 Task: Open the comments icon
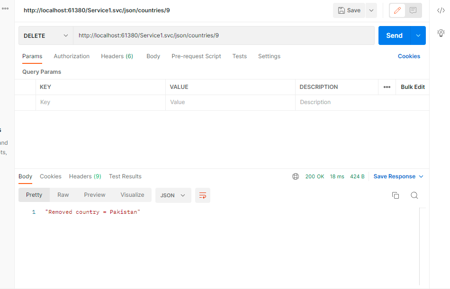click(x=413, y=10)
